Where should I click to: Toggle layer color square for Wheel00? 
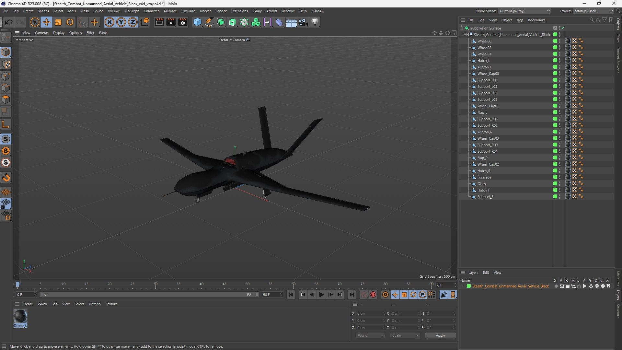555,41
